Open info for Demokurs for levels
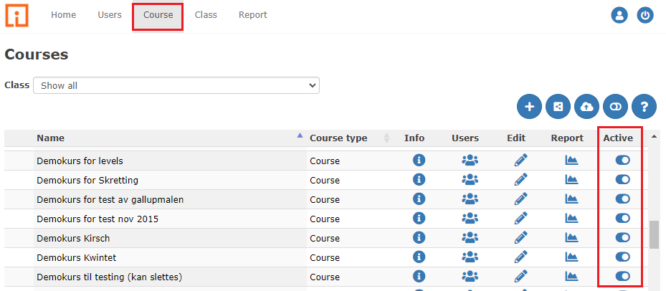 pyautogui.click(x=419, y=161)
